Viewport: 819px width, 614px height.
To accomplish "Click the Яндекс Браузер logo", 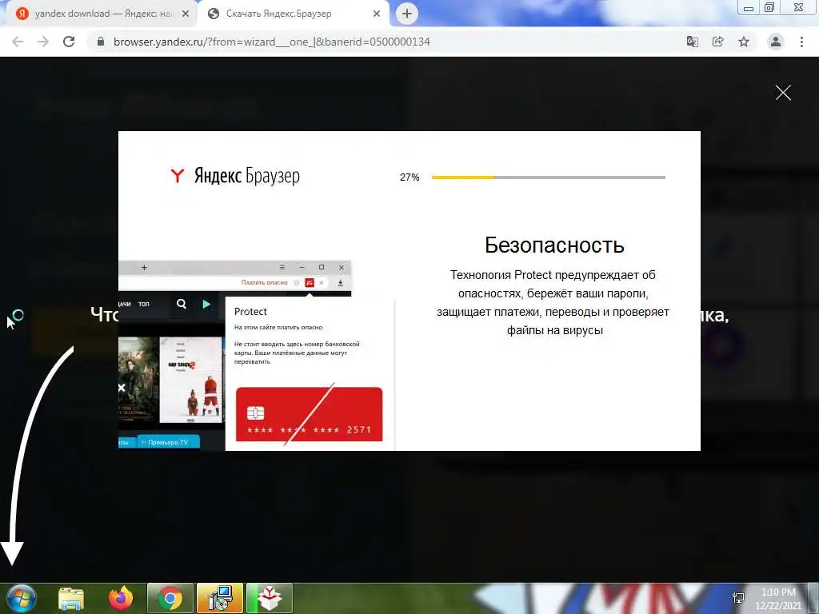I will coord(235,176).
